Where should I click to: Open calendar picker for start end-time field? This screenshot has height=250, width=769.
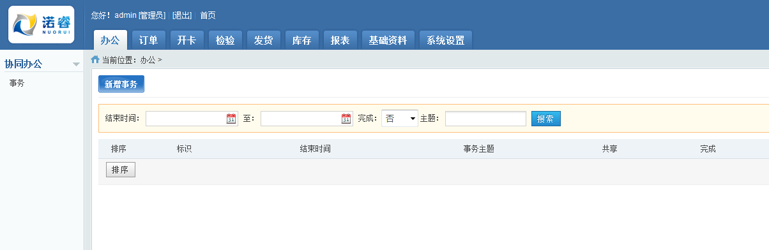click(x=231, y=119)
